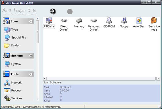This screenshot has height=109, width=162.
Task: Choose the Auto Start scan icon
Action: 139,21
